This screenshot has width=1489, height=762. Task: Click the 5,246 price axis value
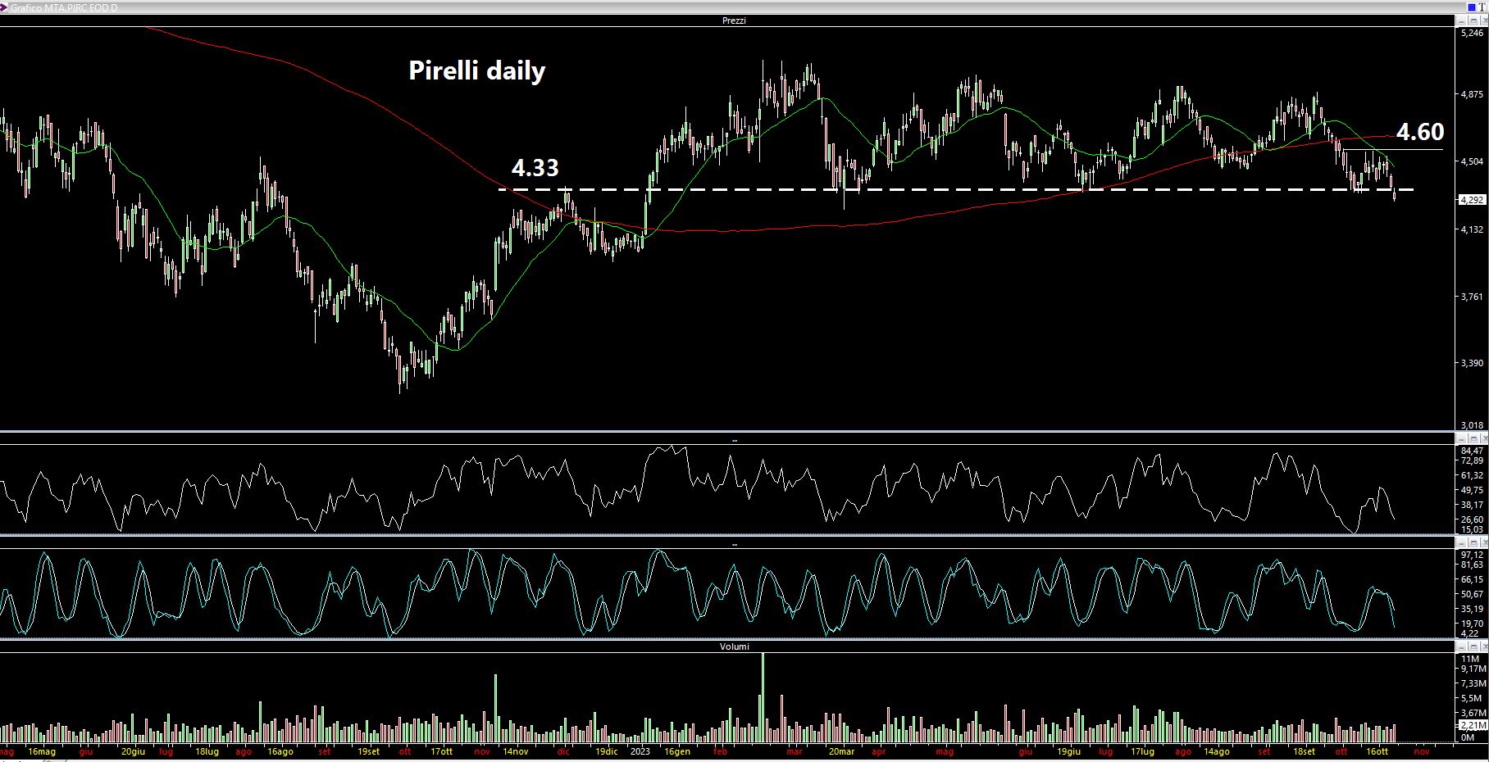[x=1471, y=33]
